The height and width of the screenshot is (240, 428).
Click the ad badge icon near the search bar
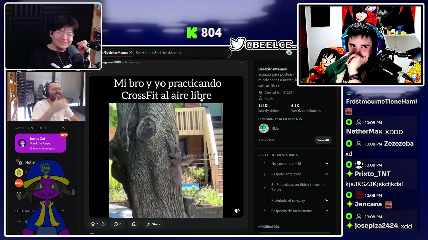(289, 53)
